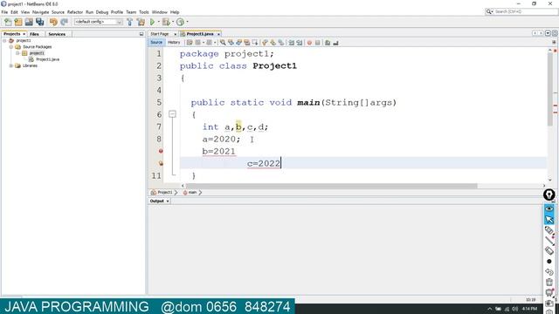Screen dimensions: 559x314
Task: Select the black color dot in annotation toolbar
Action: coord(549,262)
